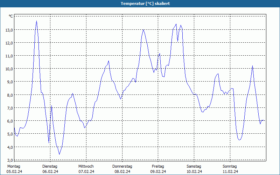Viewport: 280px width, 175px height.
Task: Click the Freitag day label
Action: pos(158,167)
